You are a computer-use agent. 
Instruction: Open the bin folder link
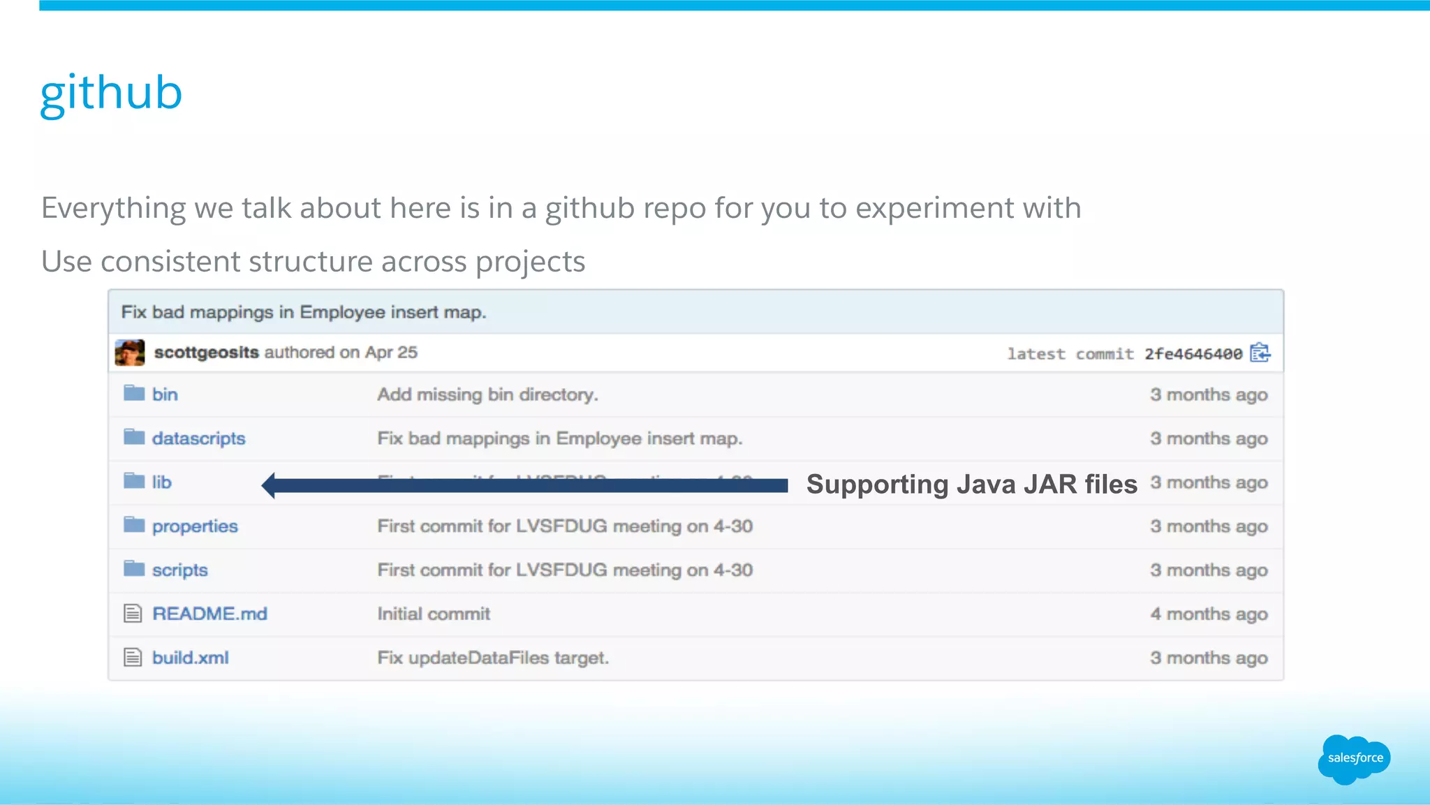[165, 394]
